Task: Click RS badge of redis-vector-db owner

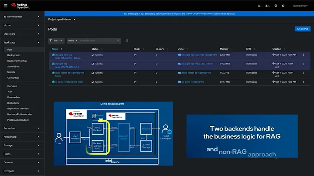Action: point(180,73)
